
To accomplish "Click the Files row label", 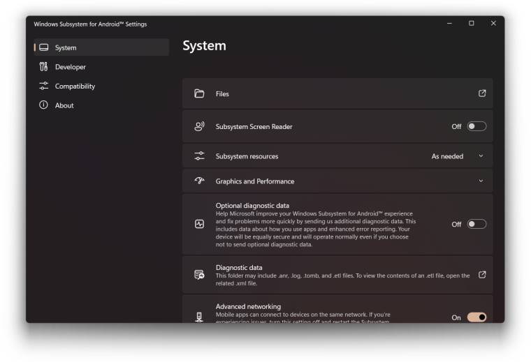I will coord(222,94).
